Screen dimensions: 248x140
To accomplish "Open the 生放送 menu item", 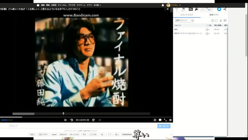I will tap(54, 5).
